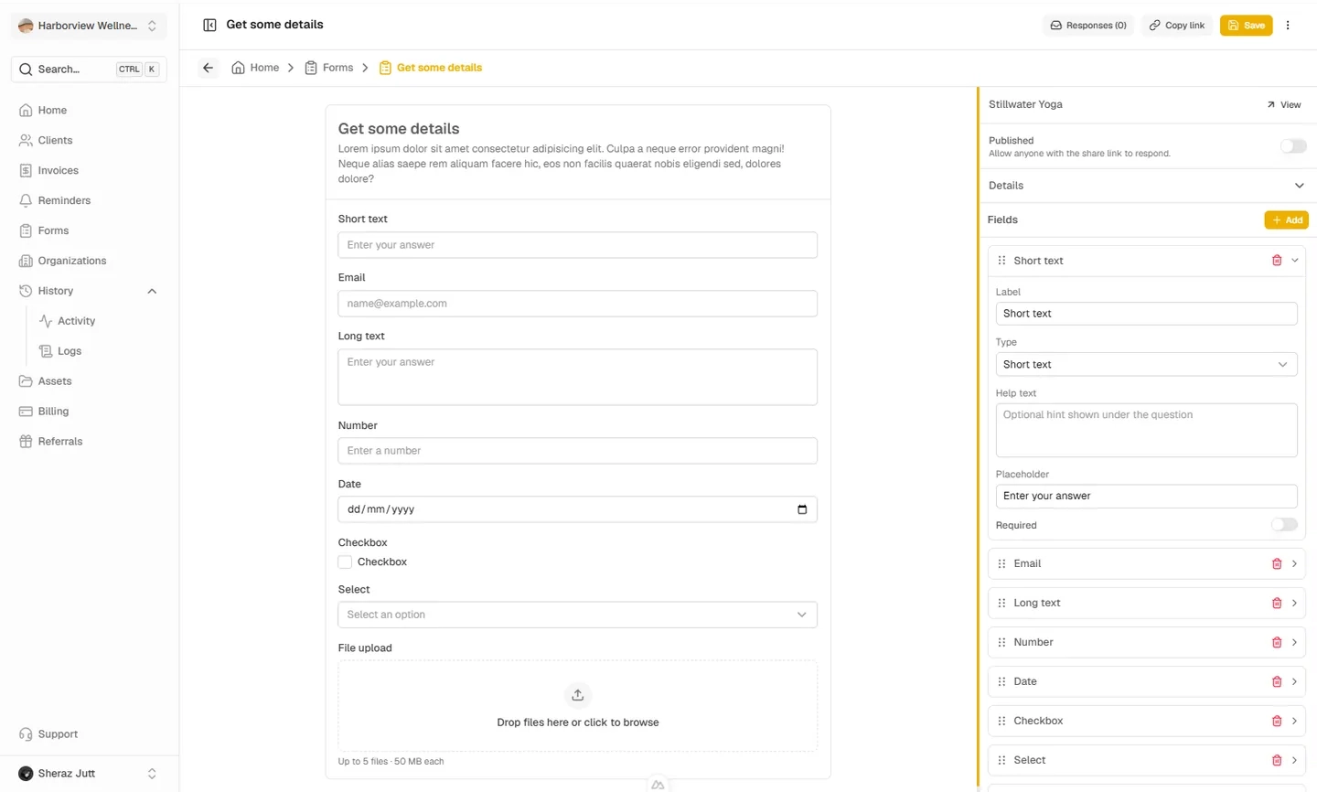Image resolution: width=1317 pixels, height=792 pixels.
Task: Grab the Long text drag handle
Action: pyautogui.click(x=1001, y=603)
